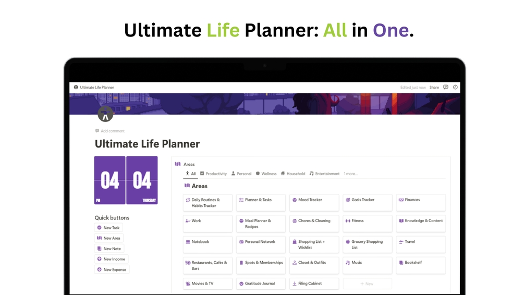The image size is (524, 295).
Task: Open page history clock icon
Action: [x=455, y=88]
